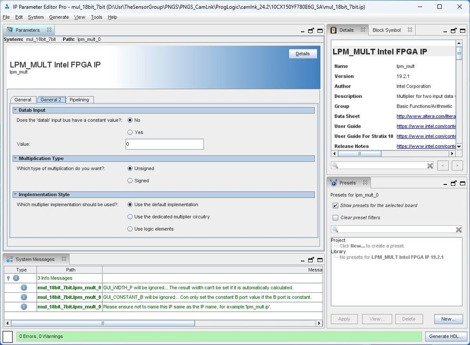Screen dimensions: 470x345
Task: Select Yes for constant datab input
Action: coord(130,132)
